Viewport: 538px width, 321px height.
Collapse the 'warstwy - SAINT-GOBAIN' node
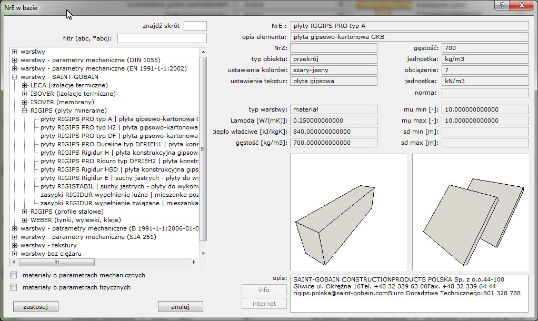pyautogui.click(x=14, y=77)
